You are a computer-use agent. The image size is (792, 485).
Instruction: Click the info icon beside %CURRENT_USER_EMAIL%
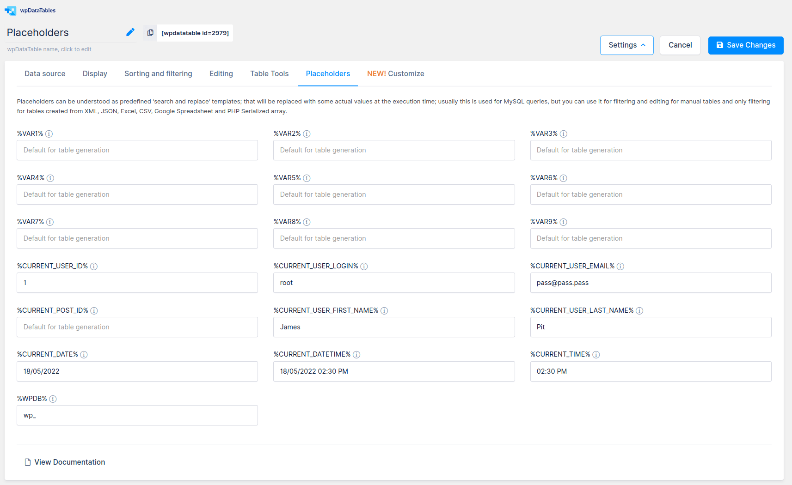[x=620, y=266]
